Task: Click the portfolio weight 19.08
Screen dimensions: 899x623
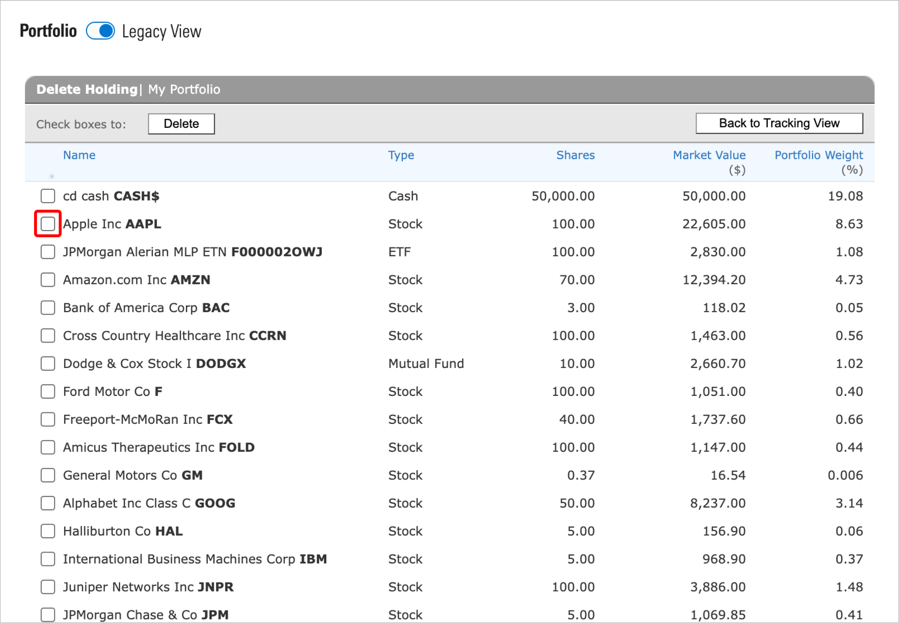Action: tap(845, 196)
